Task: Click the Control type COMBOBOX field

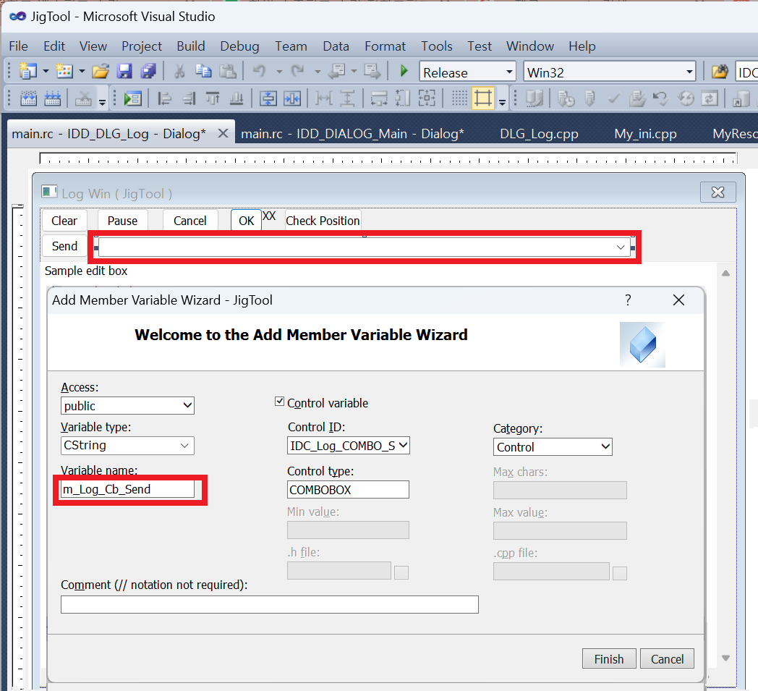Action: tap(348, 489)
